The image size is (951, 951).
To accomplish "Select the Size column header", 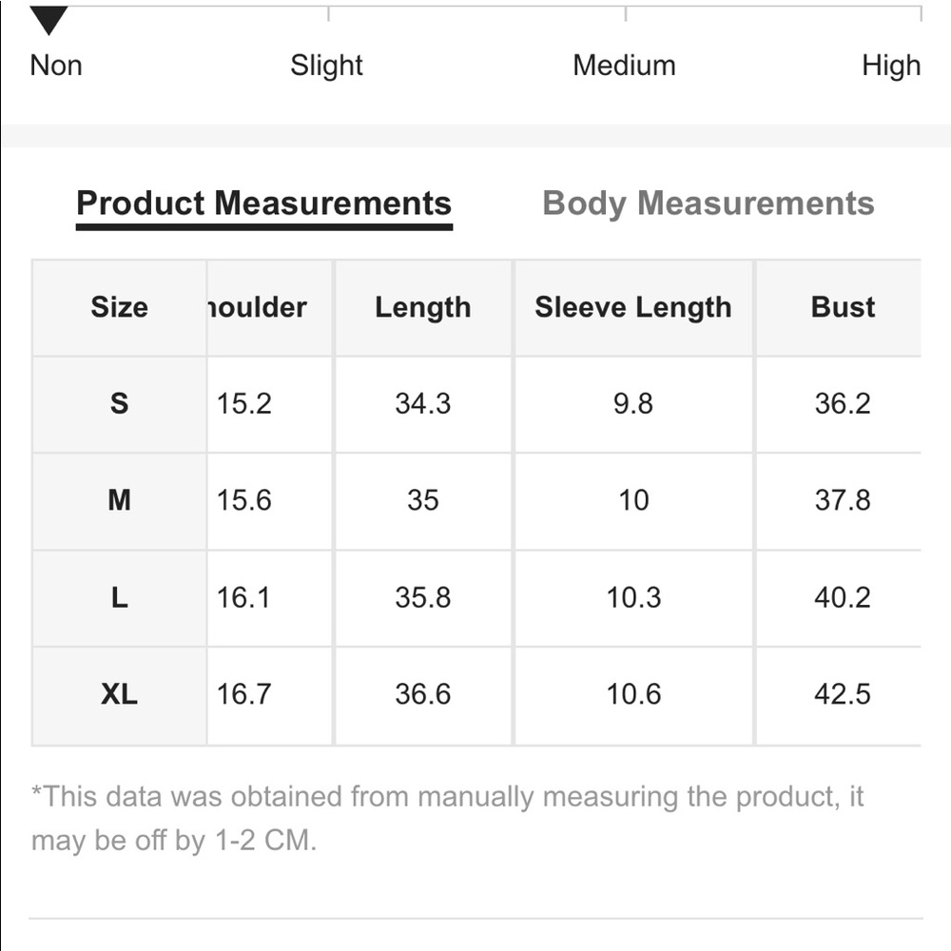I will pyautogui.click(x=120, y=307).
